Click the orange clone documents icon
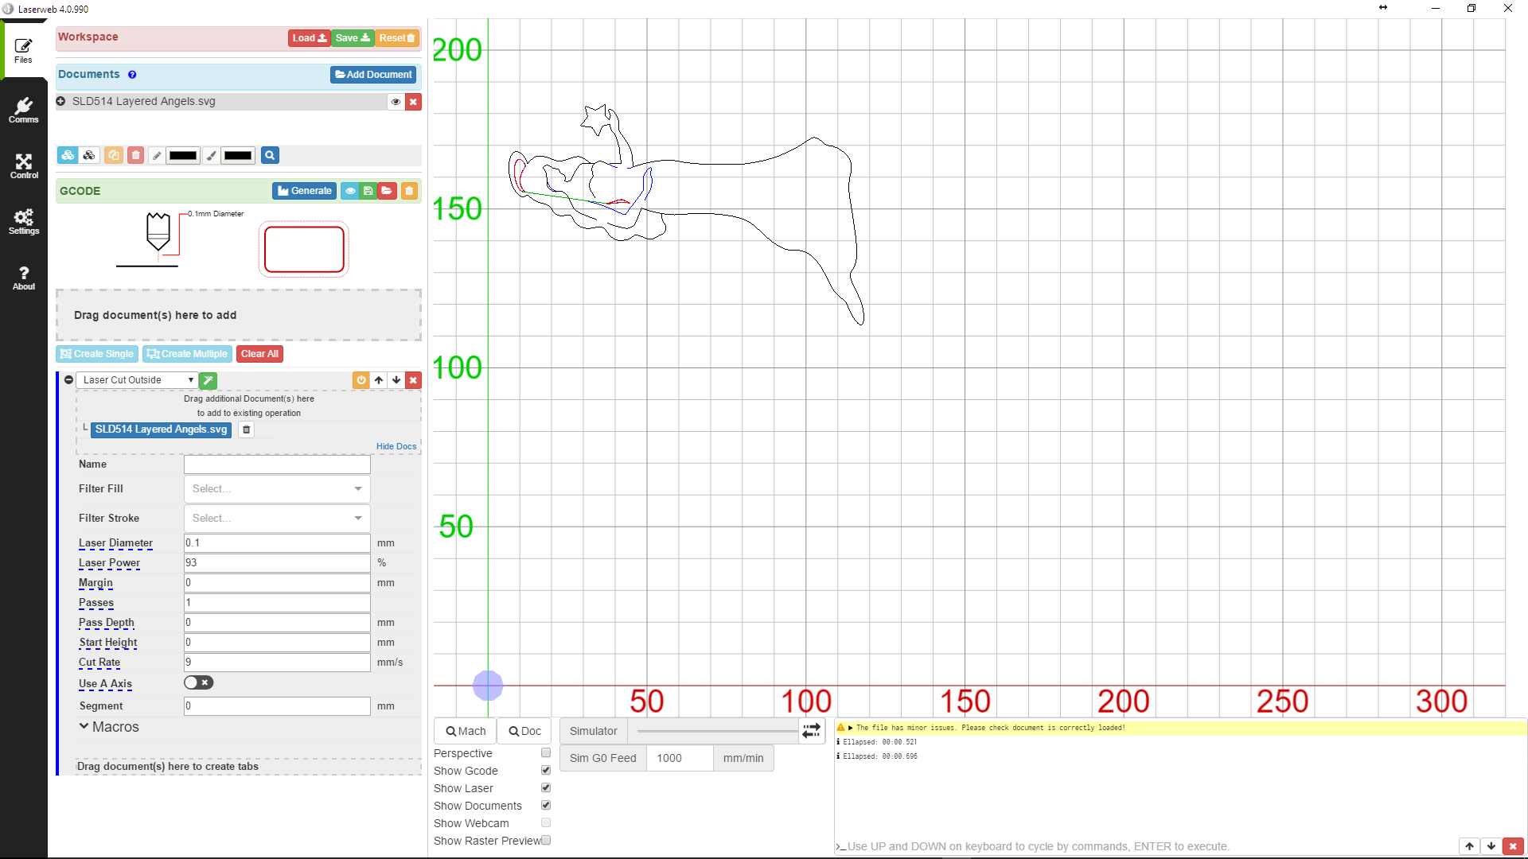The width and height of the screenshot is (1528, 859). [x=114, y=155]
